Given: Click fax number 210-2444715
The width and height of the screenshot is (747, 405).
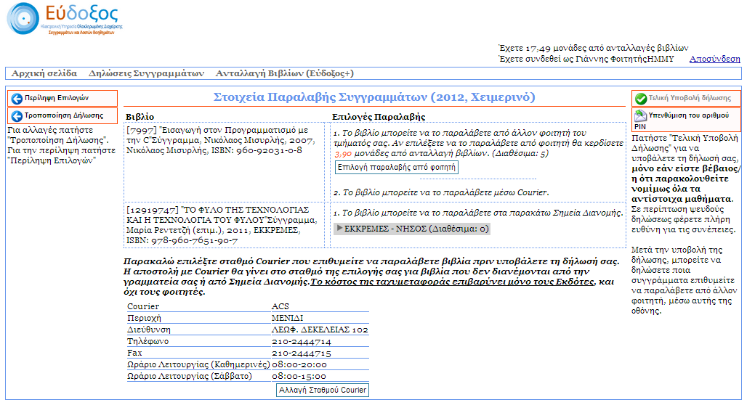Looking at the screenshot, I should (301, 353).
